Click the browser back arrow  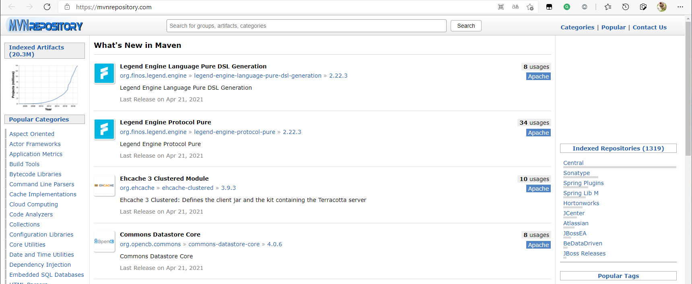12,7
